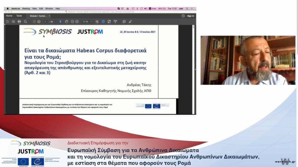Switch to the Tools tab
298x167 pixels.
pos(19,16)
